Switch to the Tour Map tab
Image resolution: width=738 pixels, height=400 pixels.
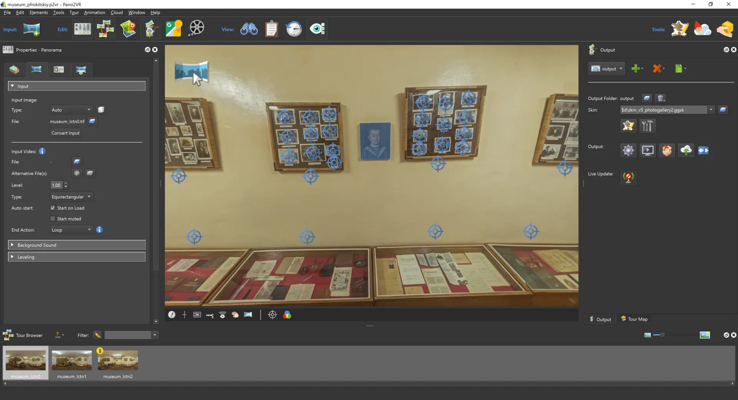point(634,319)
